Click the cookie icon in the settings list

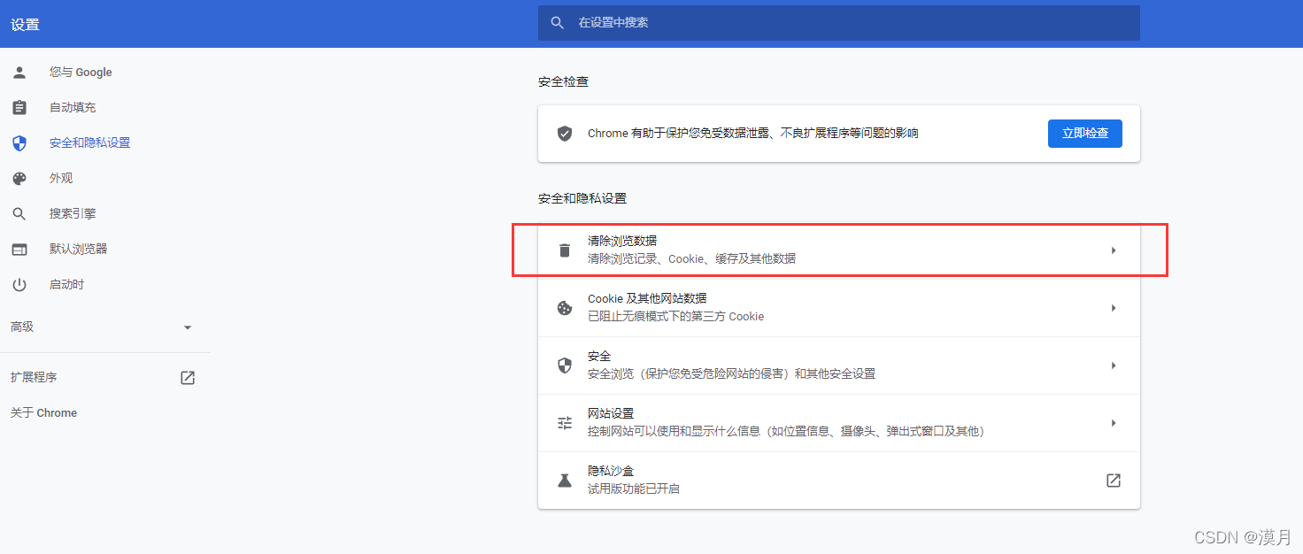point(565,308)
